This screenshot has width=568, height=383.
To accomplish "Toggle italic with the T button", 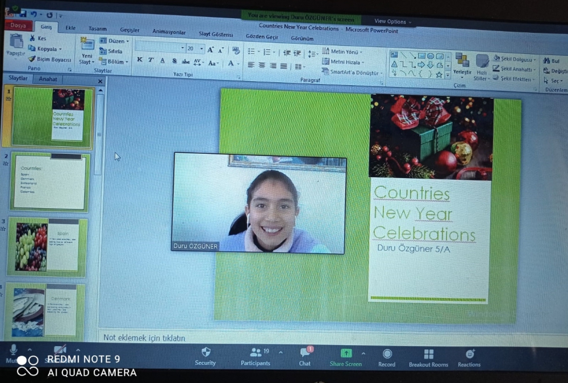I will coord(151,60).
